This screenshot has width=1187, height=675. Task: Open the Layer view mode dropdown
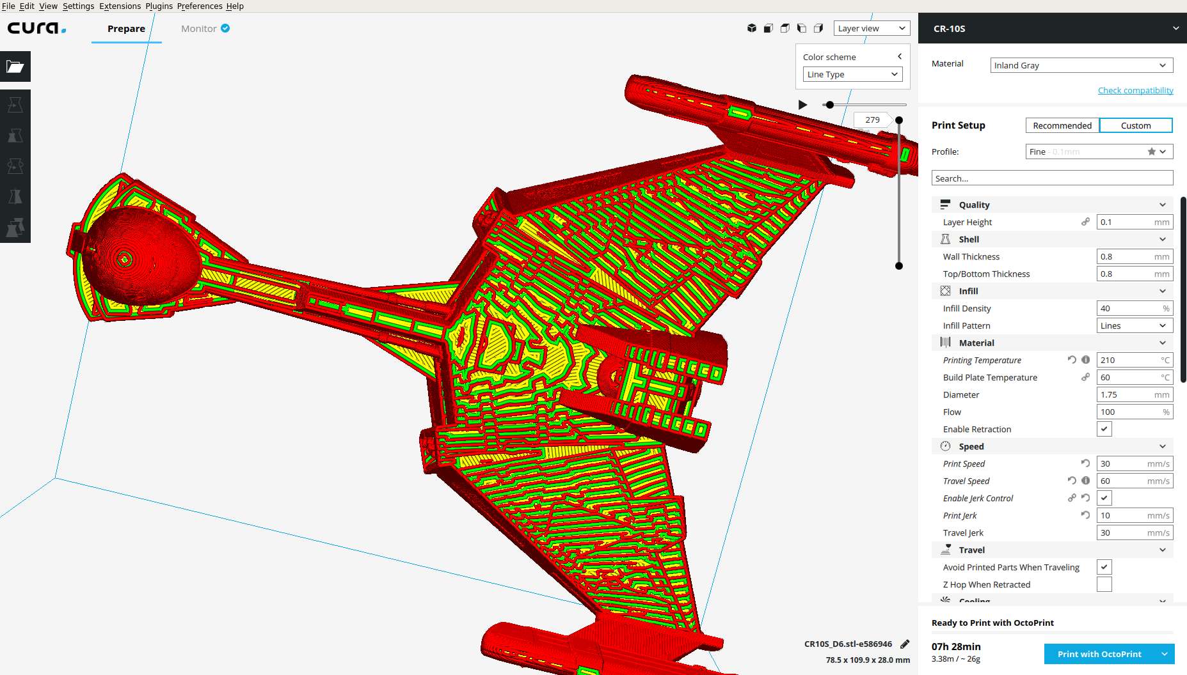click(872, 28)
